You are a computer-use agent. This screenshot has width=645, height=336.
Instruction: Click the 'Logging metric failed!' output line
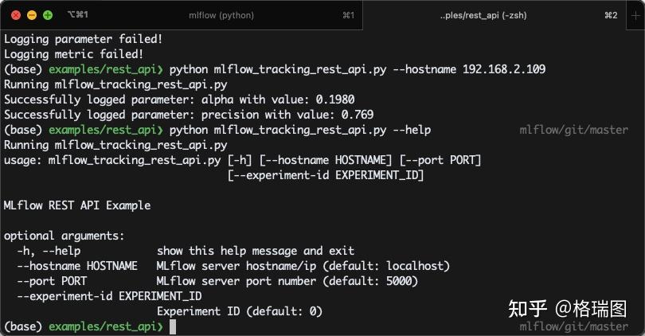[73, 54]
